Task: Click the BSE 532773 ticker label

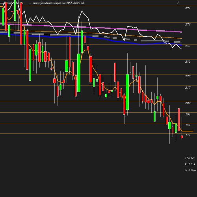Action: [x=75, y=3]
